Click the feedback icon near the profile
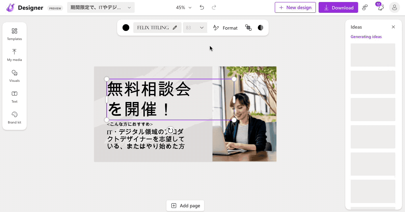Viewport: 405px width, 212px height. [x=365, y=7]
